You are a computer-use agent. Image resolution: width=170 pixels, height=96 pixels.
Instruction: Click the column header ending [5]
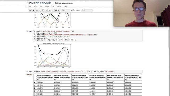[133, 77]
